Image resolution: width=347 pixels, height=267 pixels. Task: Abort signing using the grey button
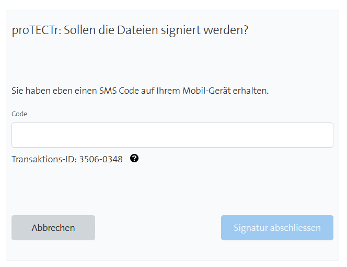pyautogui.click(x=53, y=228)
